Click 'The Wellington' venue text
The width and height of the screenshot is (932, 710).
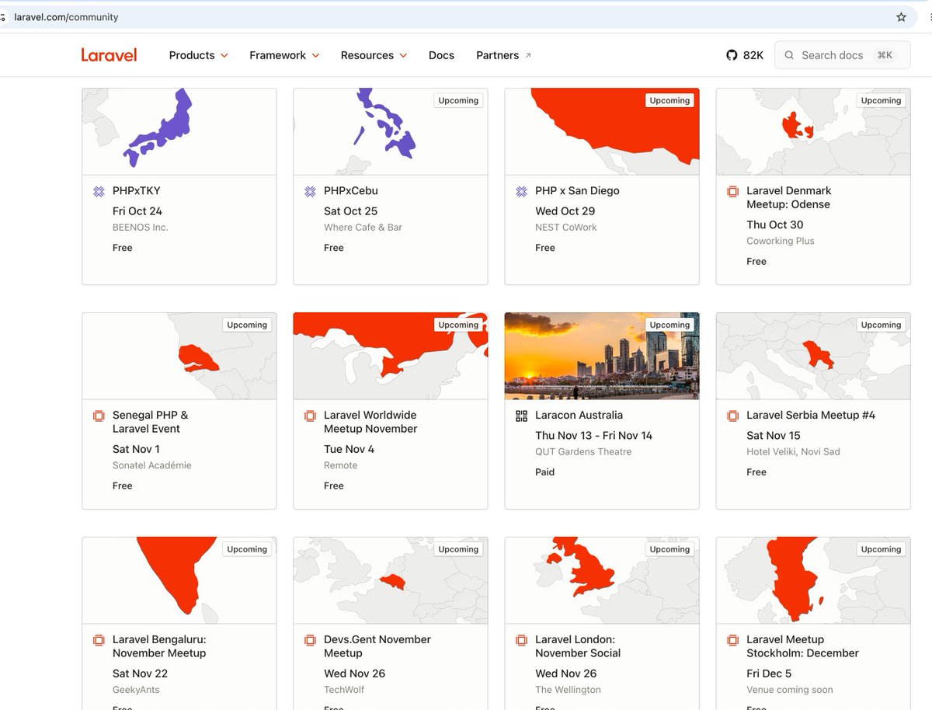coord(568,690)
